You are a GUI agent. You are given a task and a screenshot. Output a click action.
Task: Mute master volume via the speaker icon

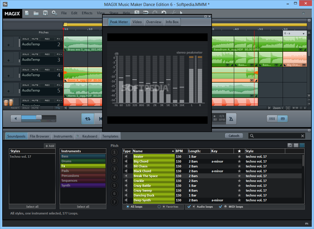tap(16, 119)
